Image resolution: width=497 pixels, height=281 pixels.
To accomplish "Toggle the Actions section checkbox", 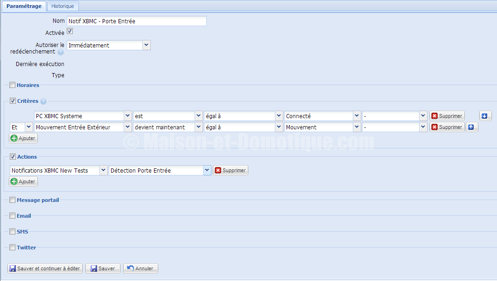I will 13,156.
